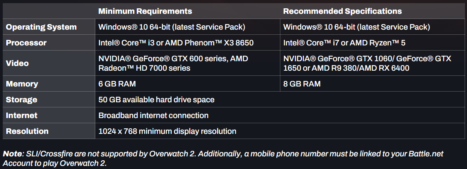Screen dimensions: 467x169
Task: Click the Broadband internet connection text
Action: [x=153, y=115]
